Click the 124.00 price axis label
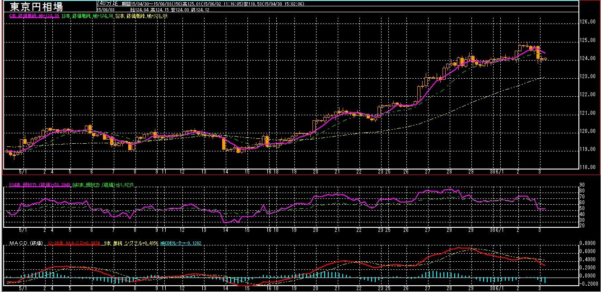 (588, 58)
